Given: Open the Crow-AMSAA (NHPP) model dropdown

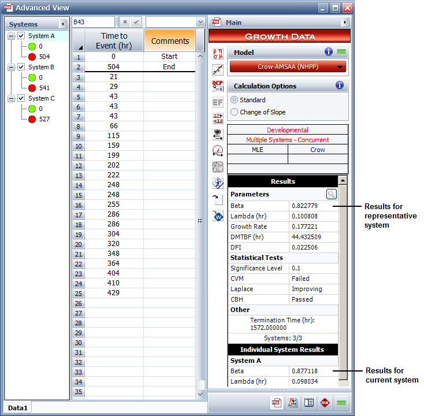Looking at the screenshot, I should click(x=288, y=66).
